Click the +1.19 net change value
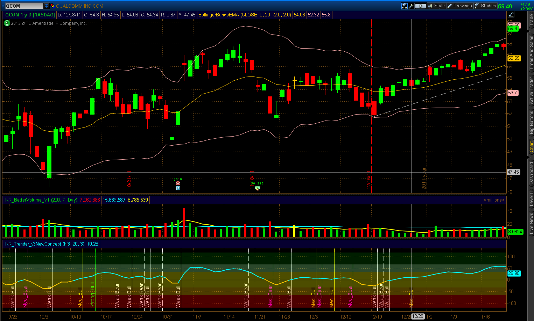Screen dimensions: 534x321 point(525,5)
